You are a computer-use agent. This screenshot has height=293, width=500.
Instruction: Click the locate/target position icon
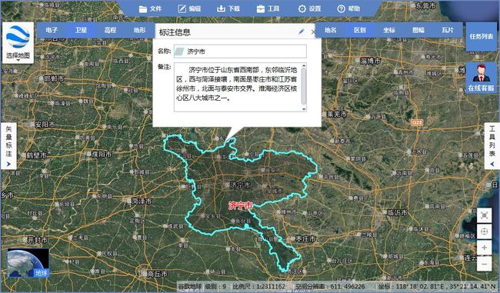[484, 231]
